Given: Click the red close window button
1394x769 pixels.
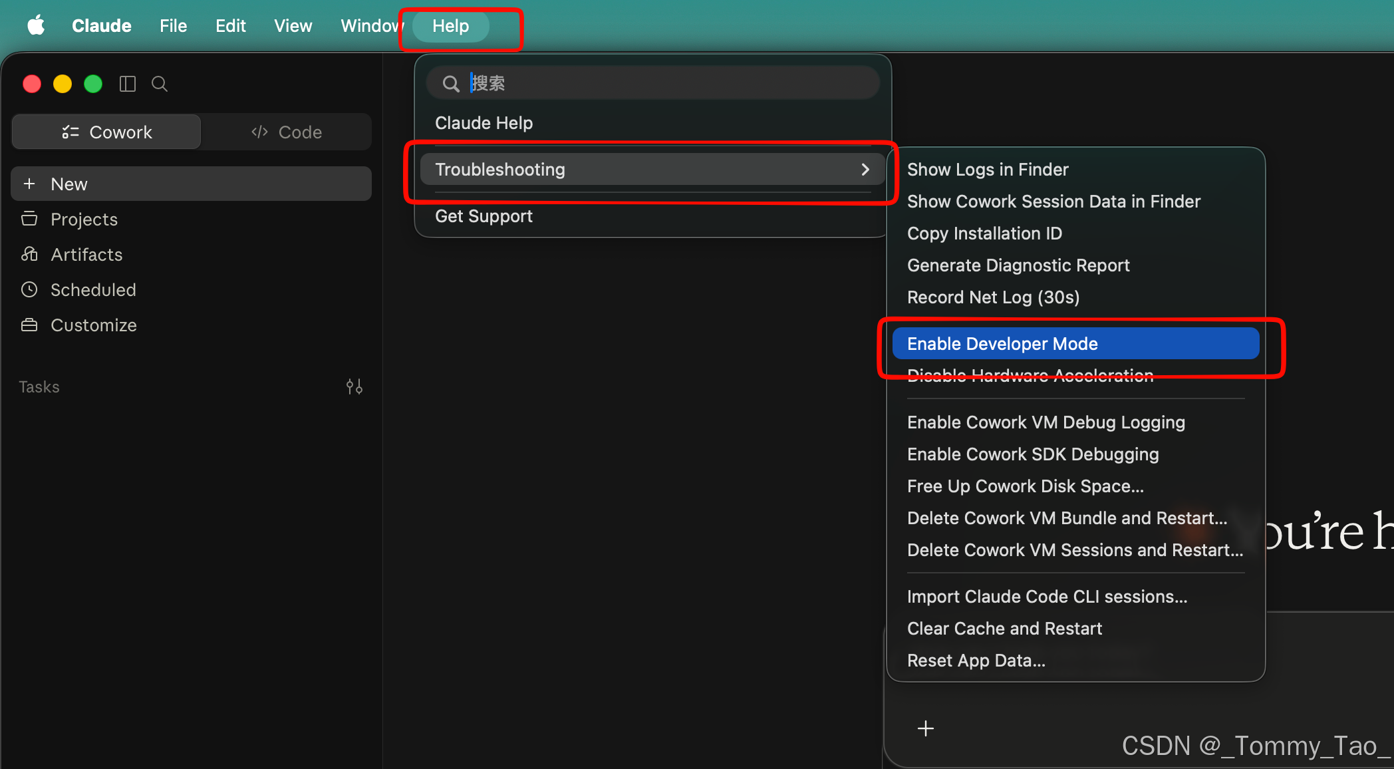Looking at the screenshot, I should (x=32, y=84).
